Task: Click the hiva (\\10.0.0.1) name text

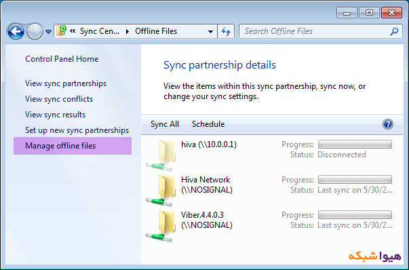Action: [209, 144]
